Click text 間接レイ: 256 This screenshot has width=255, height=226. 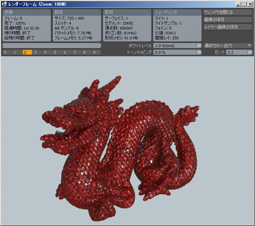pos(167,38)
